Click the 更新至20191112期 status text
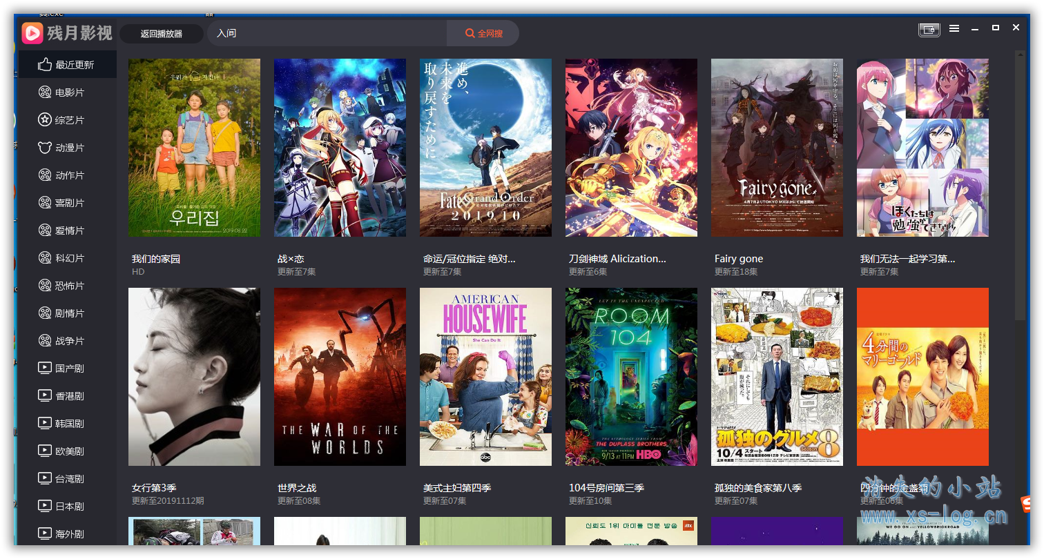 point(168,501)
